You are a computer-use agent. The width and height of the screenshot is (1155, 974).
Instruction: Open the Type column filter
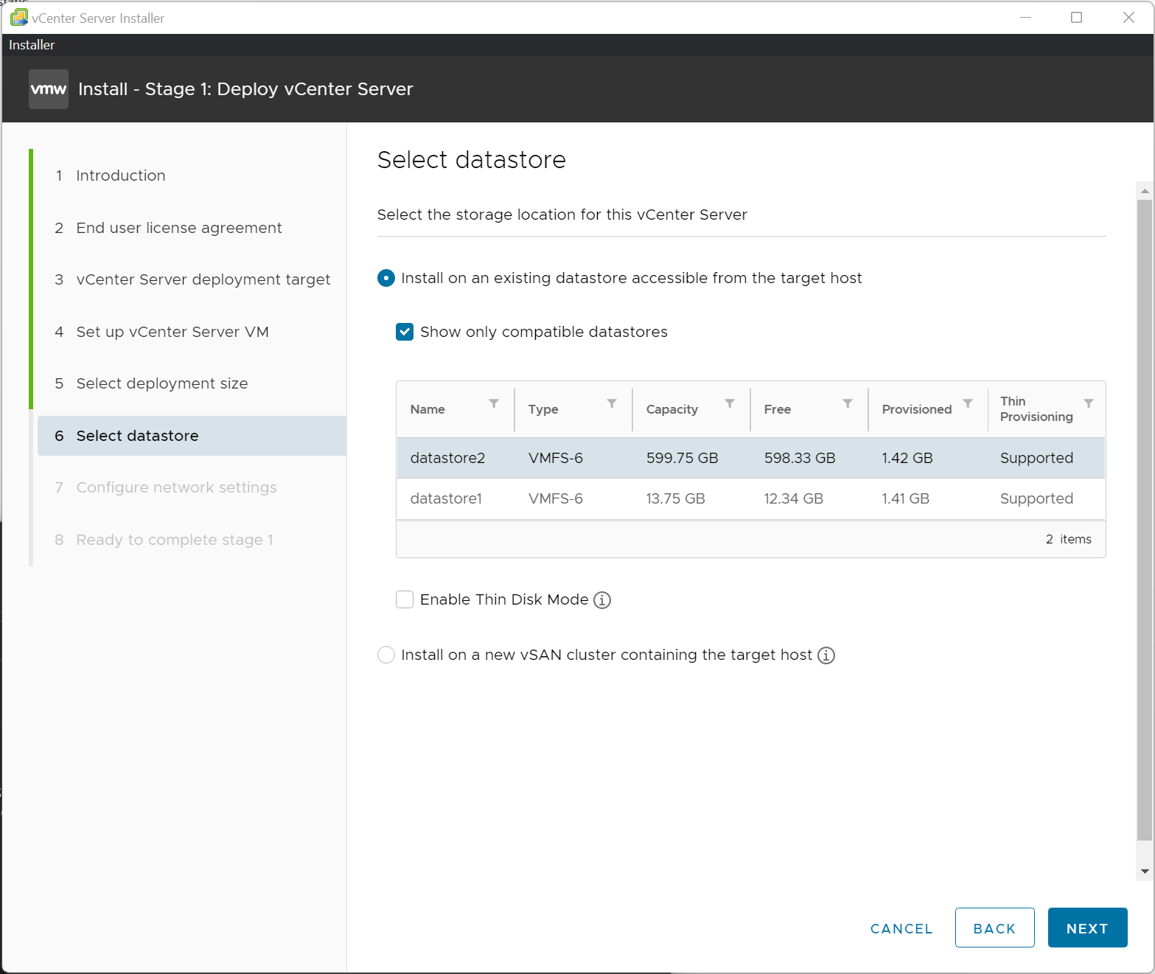612,403
